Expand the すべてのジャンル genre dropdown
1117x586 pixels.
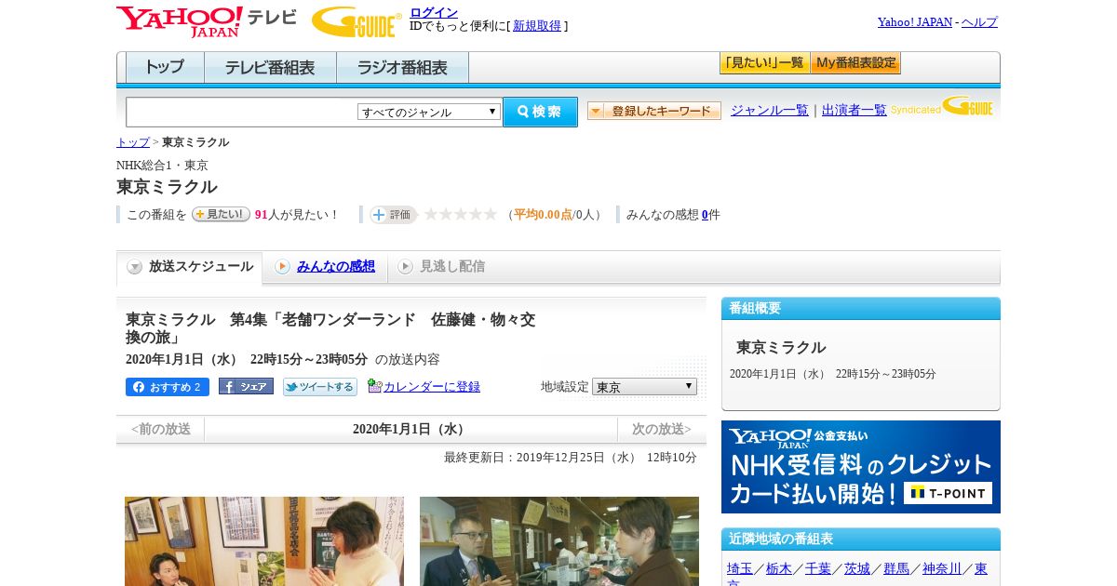[x=429, y=112]
